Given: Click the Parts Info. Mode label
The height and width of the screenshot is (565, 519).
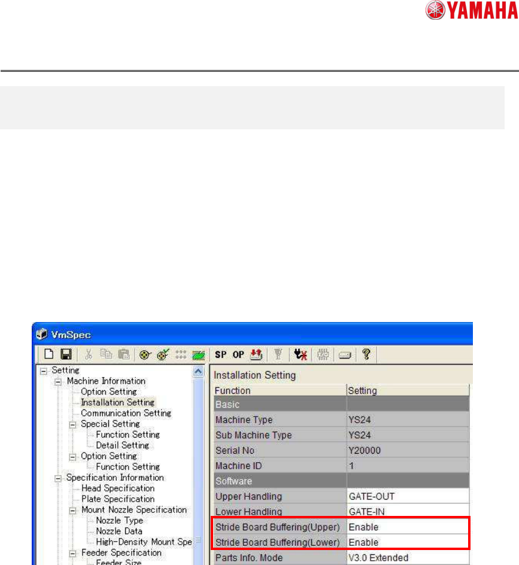Looking at the screenshot, I should point(249,558).
